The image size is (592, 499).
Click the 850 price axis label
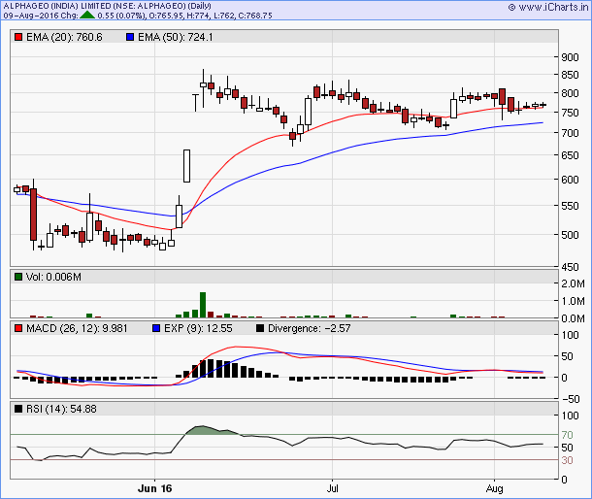[570, 75]
